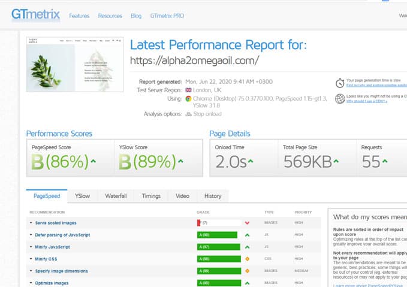This screenshot has height=287, width=407.
Task: Open the Video tab
Action: pos(182,196)
